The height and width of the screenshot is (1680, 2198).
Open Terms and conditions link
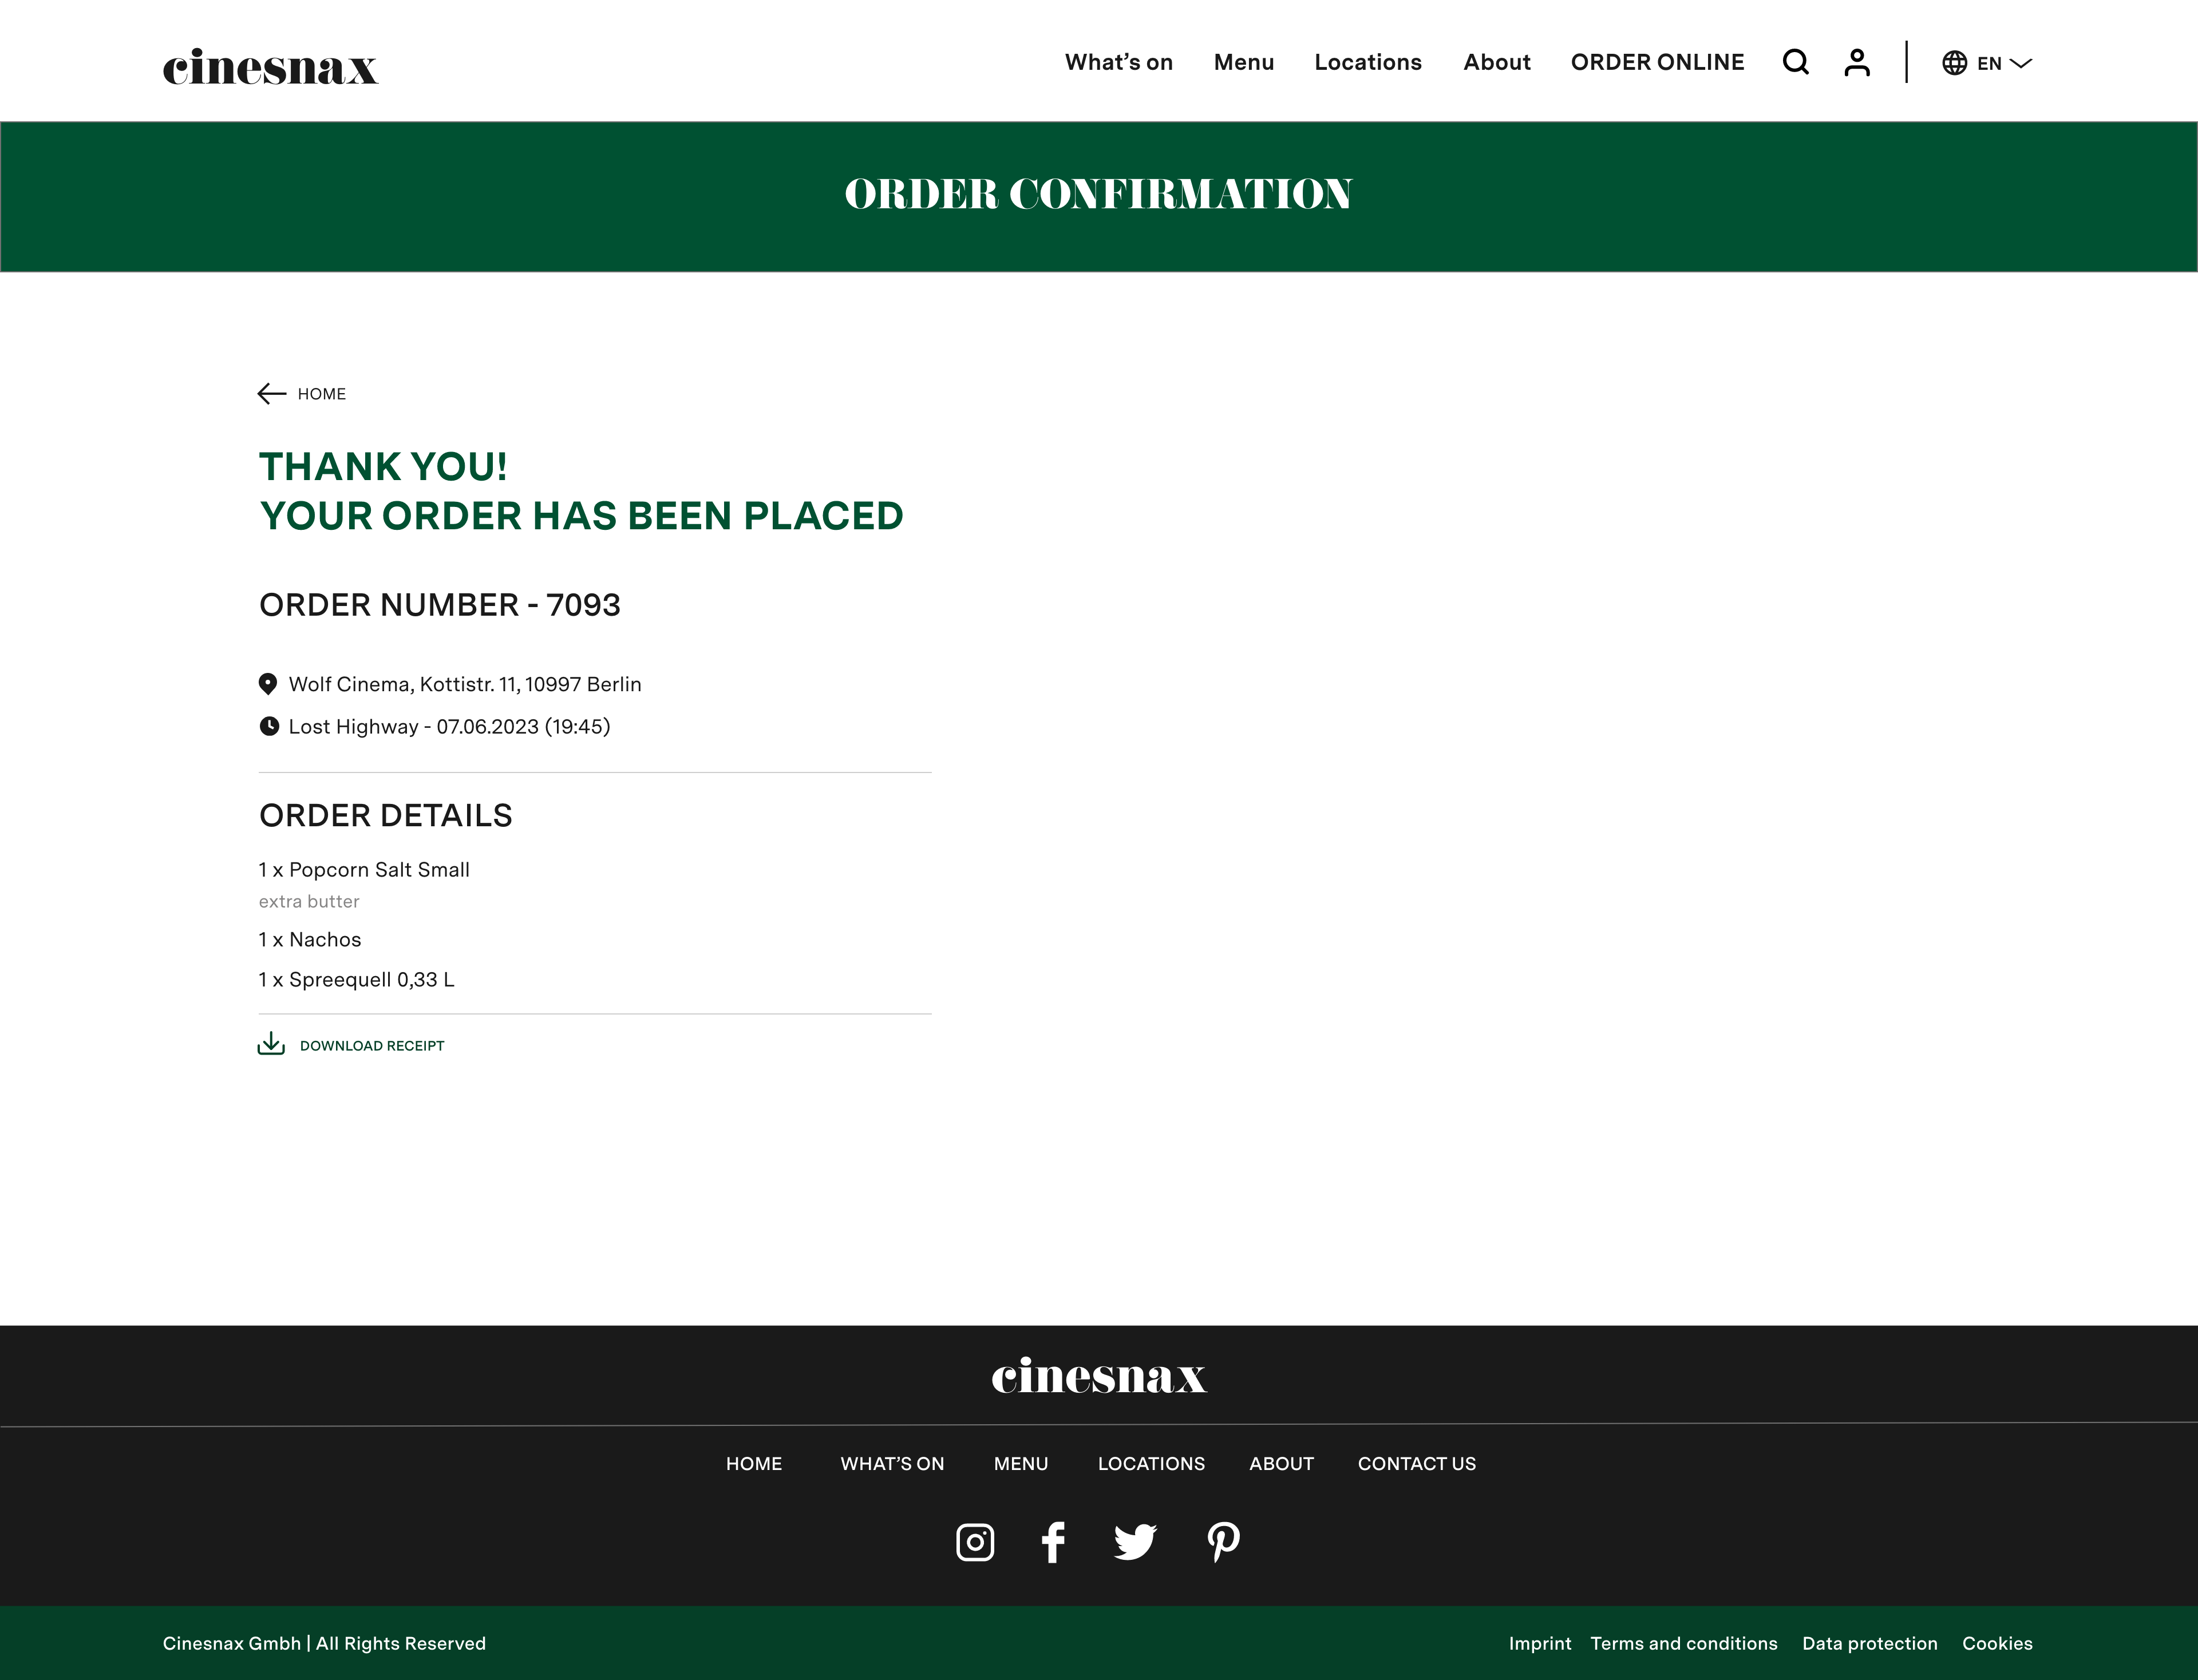coord(1684,1643)
